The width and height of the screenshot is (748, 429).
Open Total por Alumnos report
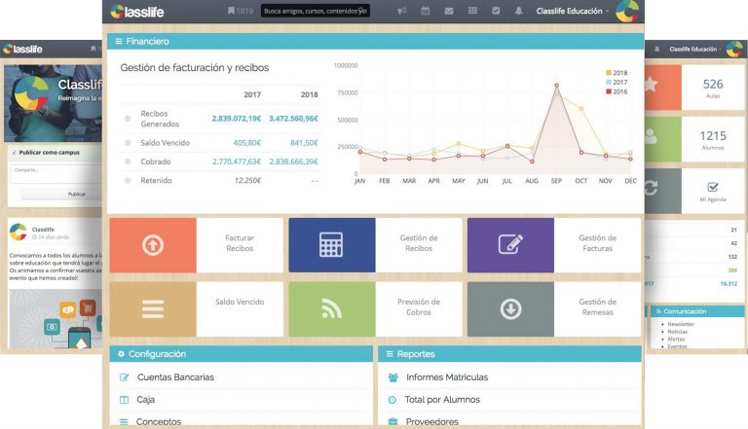(442, 400)
